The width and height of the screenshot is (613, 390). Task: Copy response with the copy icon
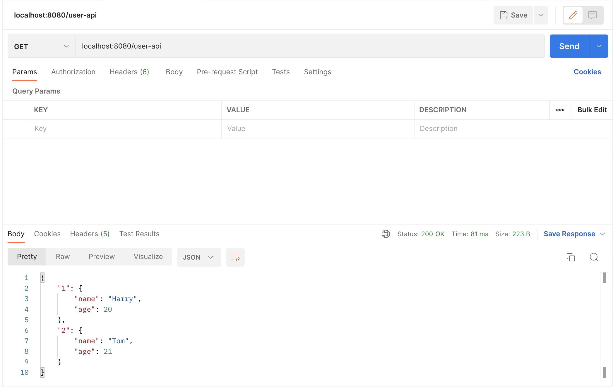[x=571, y=257]
